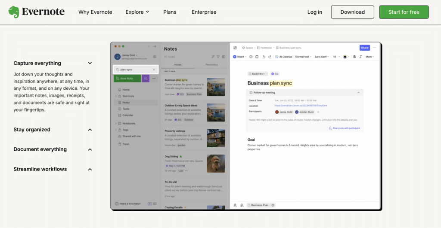Click the add tag icon in note footer
441x228 pixels.
click(242, 205)
